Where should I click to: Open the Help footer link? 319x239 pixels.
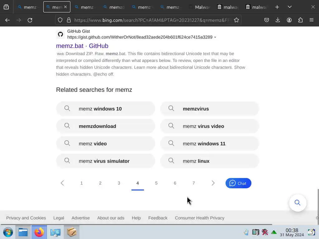coord(136,218)
